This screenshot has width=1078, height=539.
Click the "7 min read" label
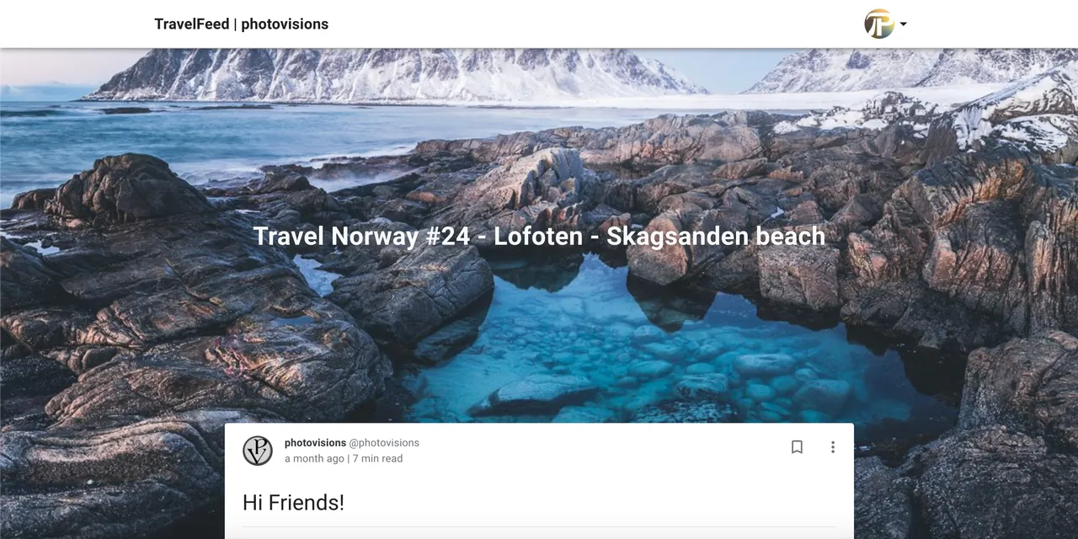[x=377, y=459]
